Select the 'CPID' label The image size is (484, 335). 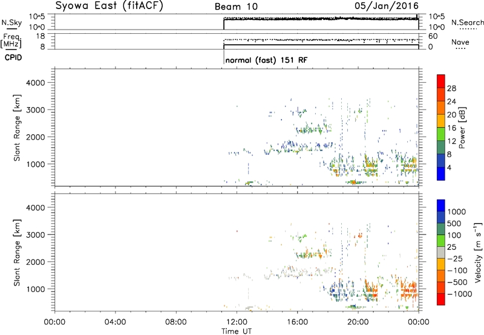(13, 57)
